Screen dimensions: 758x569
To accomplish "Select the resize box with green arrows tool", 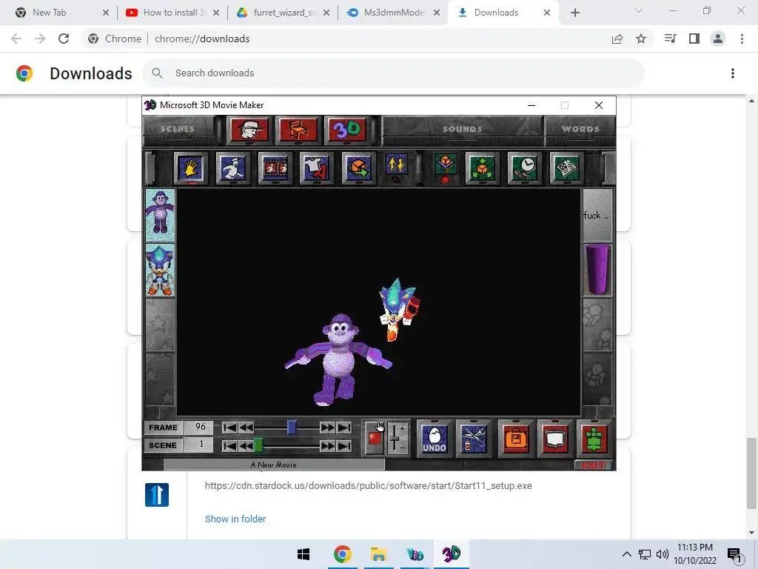I will (482, 168).
